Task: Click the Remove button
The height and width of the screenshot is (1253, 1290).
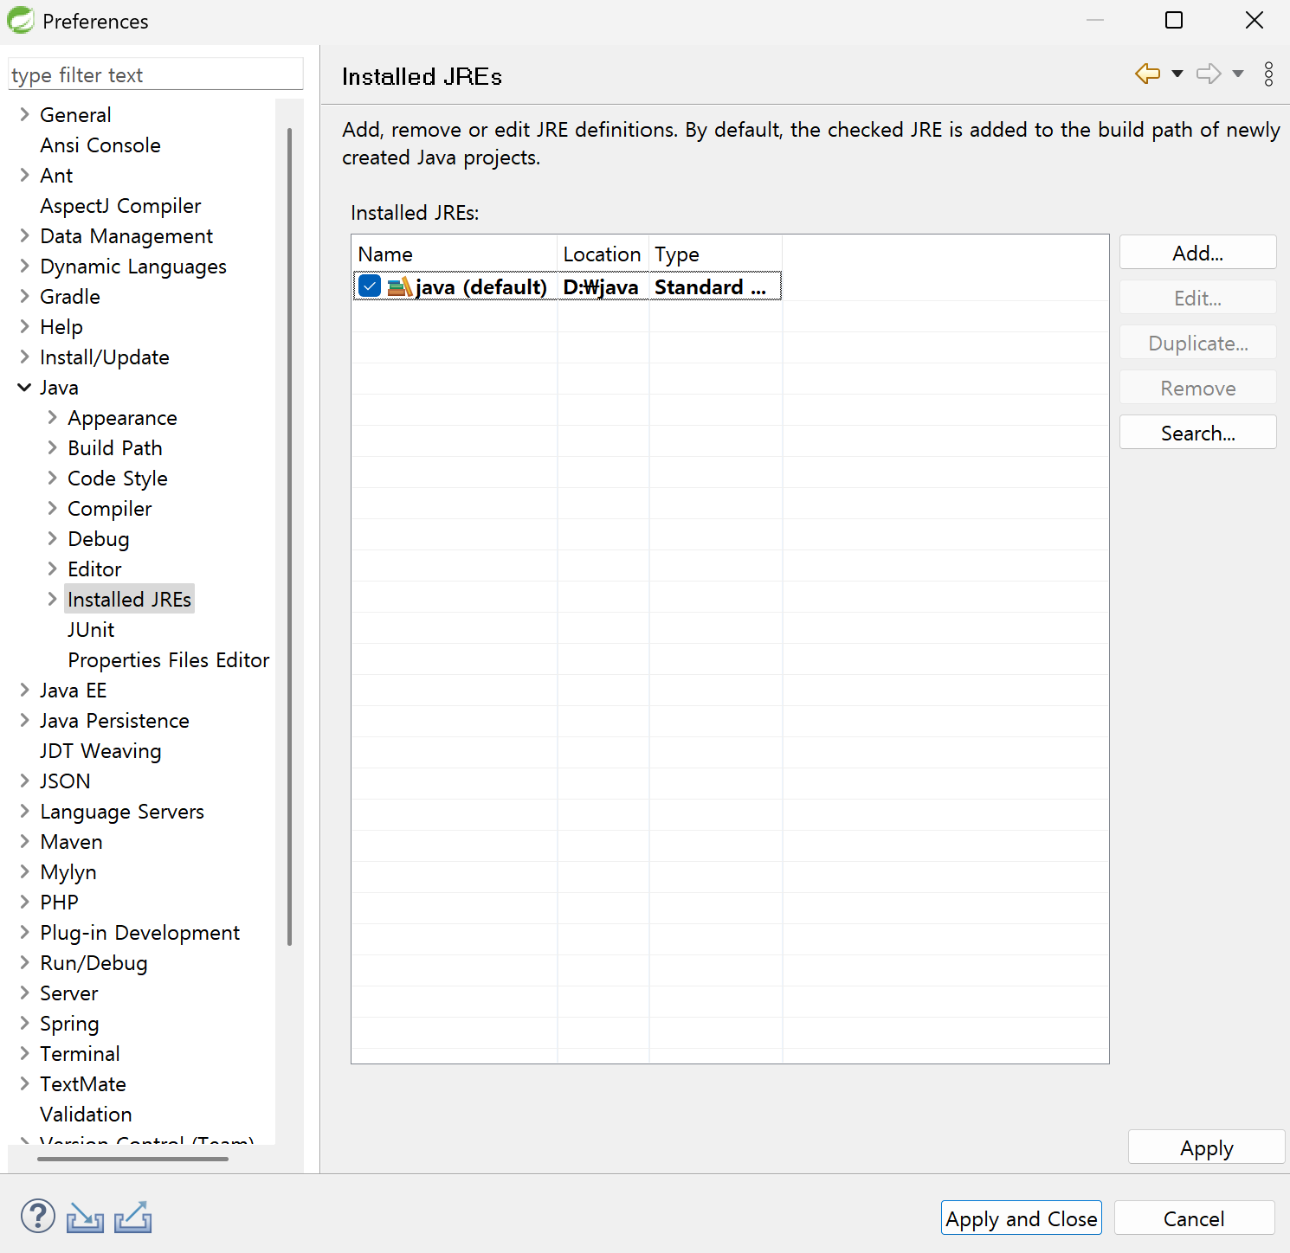Action: 1197,388
